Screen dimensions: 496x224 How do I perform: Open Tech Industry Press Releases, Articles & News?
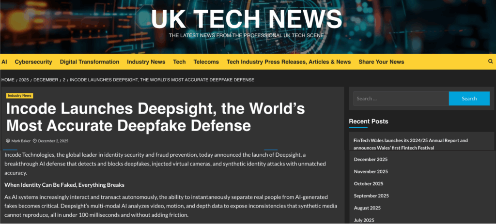(289, 62)
